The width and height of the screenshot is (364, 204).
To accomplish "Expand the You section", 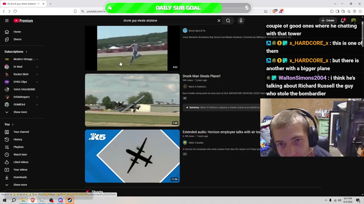I will (9, 124).
